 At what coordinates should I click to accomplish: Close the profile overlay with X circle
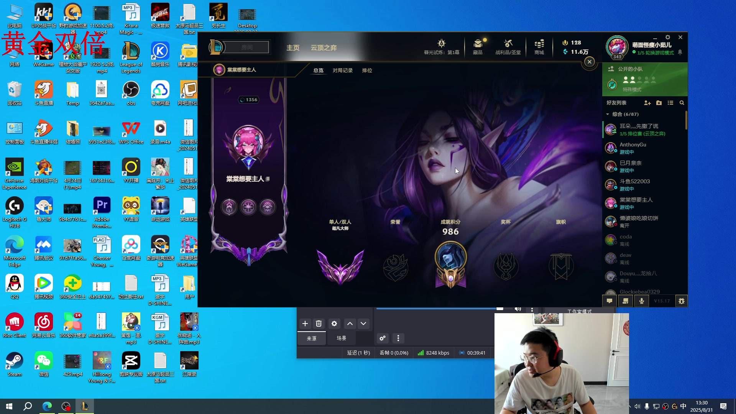pos(590,62)
